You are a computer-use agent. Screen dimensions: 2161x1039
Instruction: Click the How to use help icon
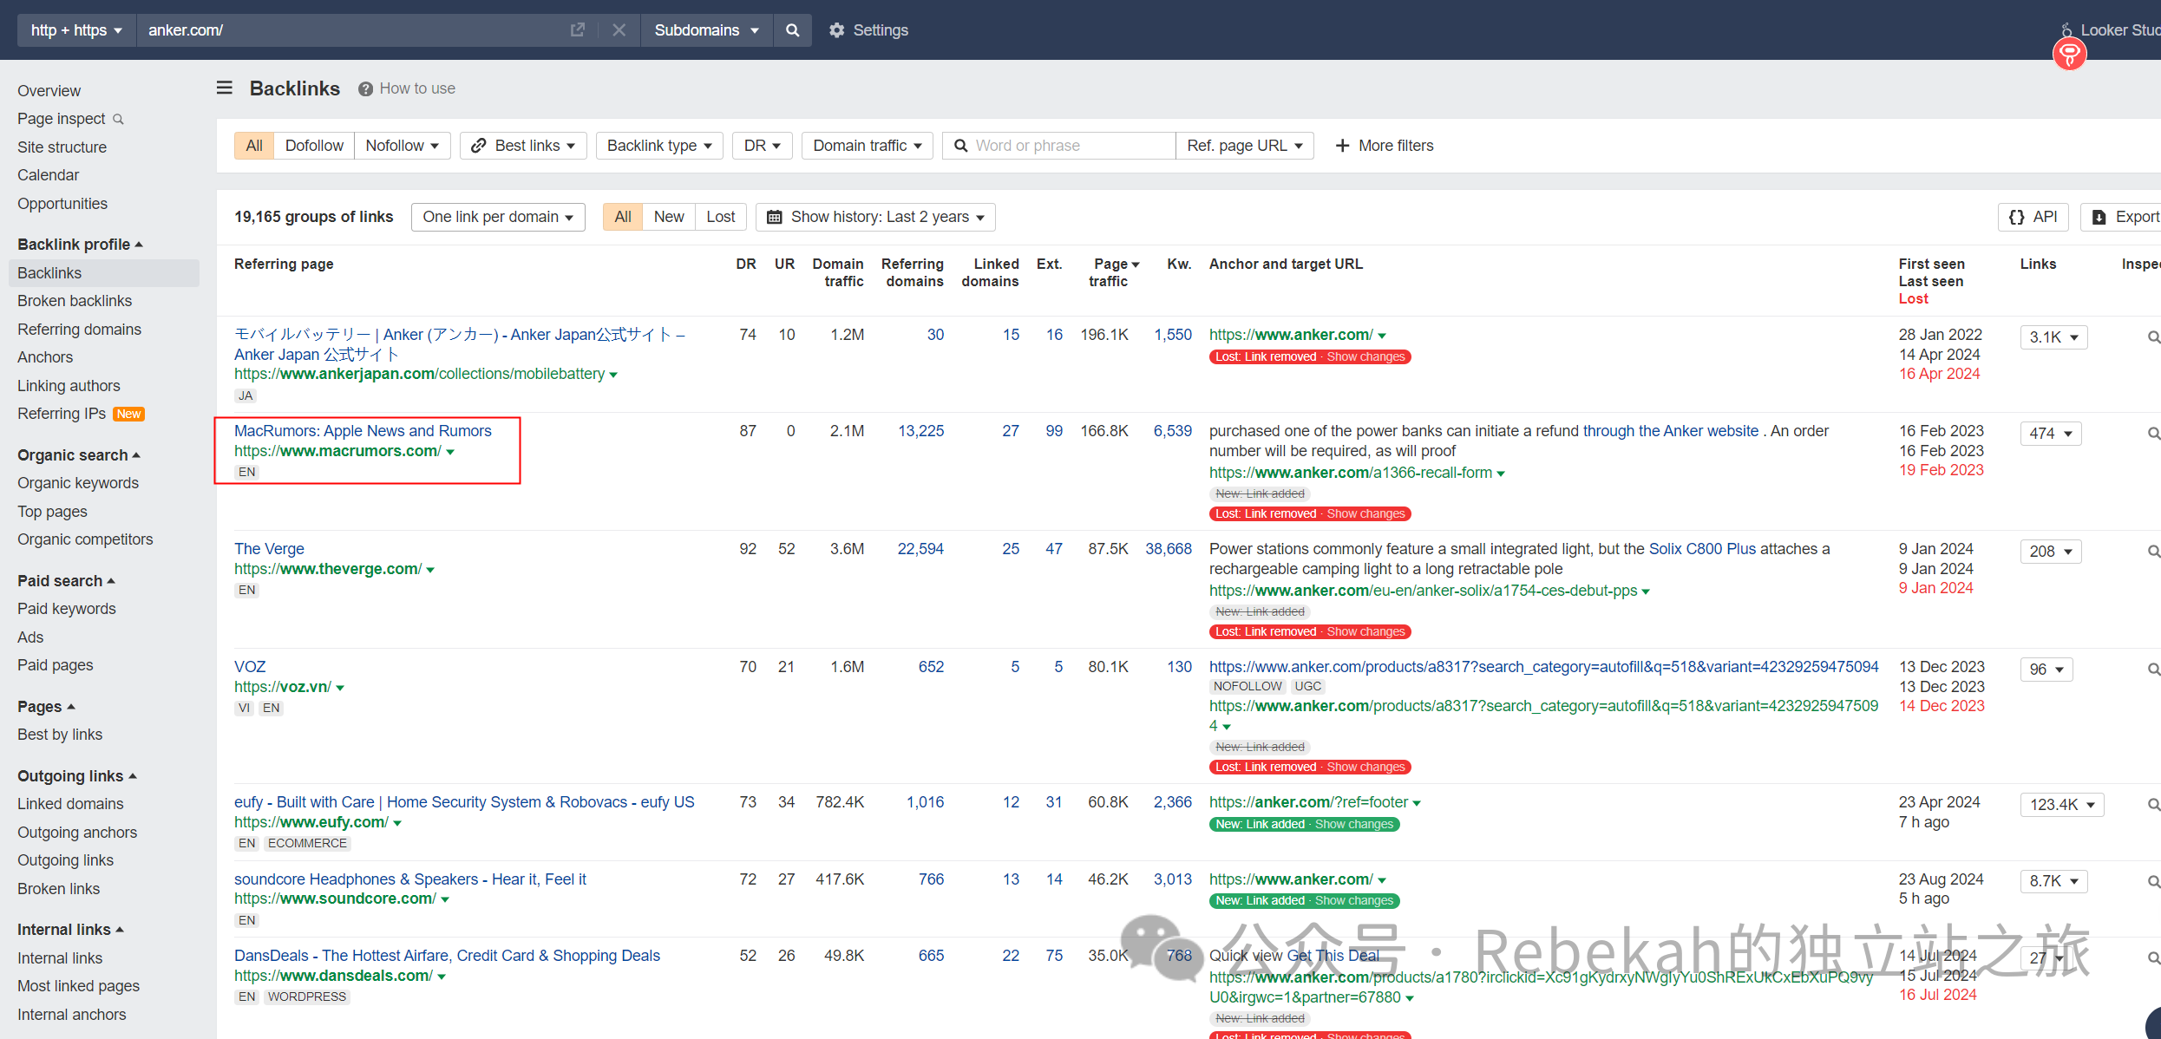[x=366, y=88]
